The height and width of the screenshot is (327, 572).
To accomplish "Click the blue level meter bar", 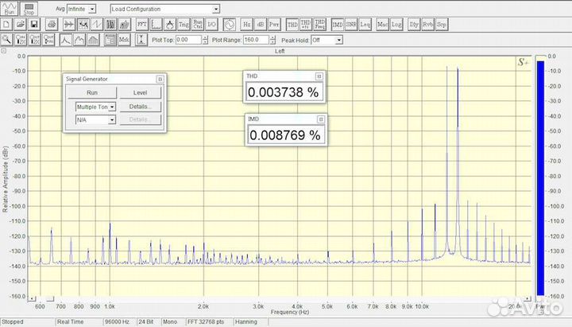I will point(541,175).
